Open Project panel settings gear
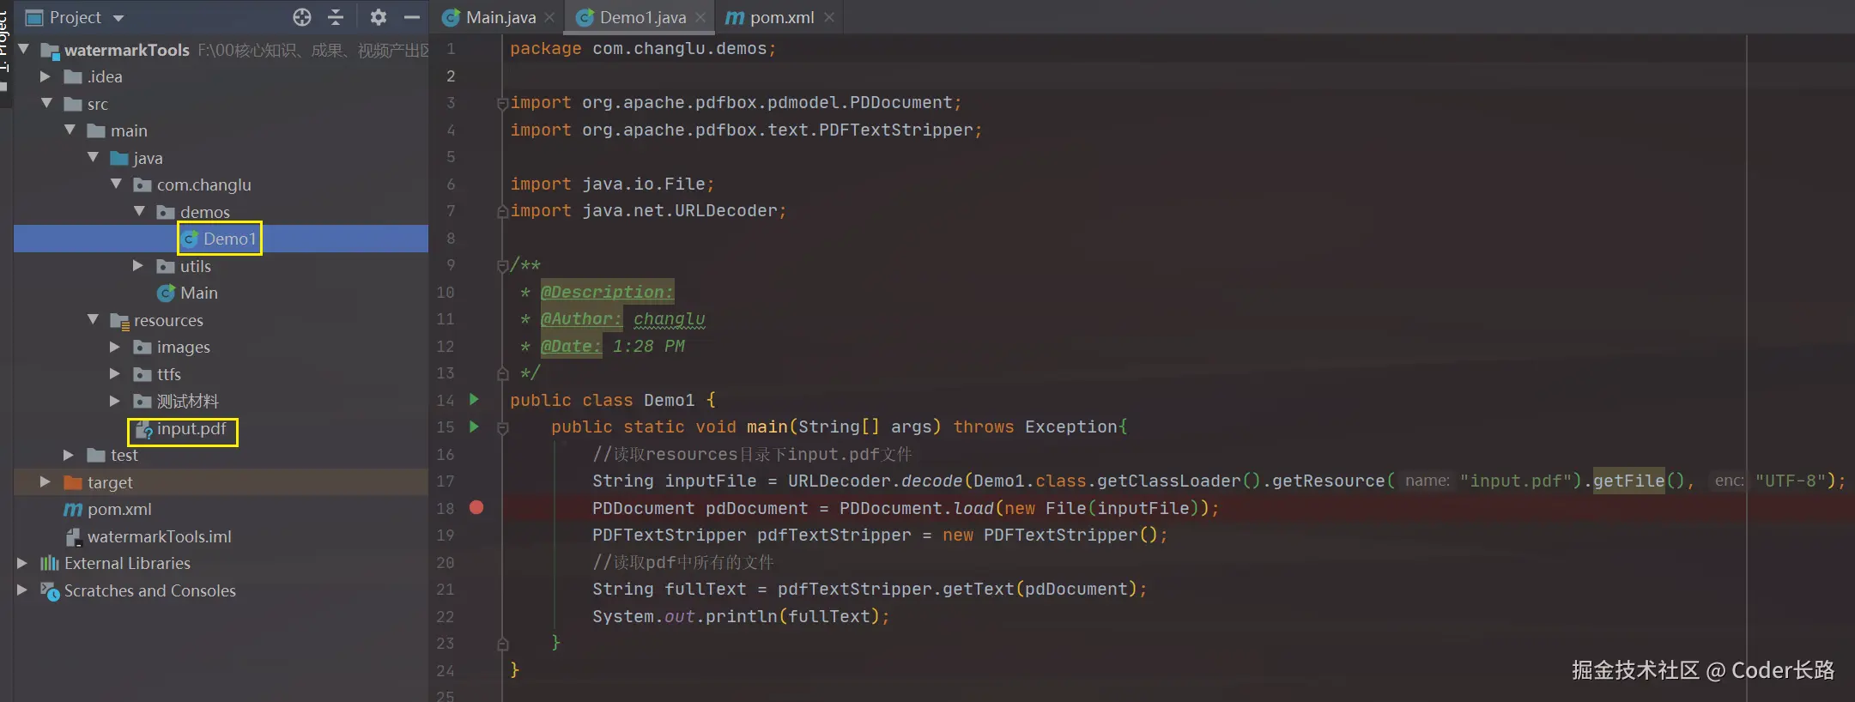The width and height of the screenshot is (1855, 702). point(378,17)
